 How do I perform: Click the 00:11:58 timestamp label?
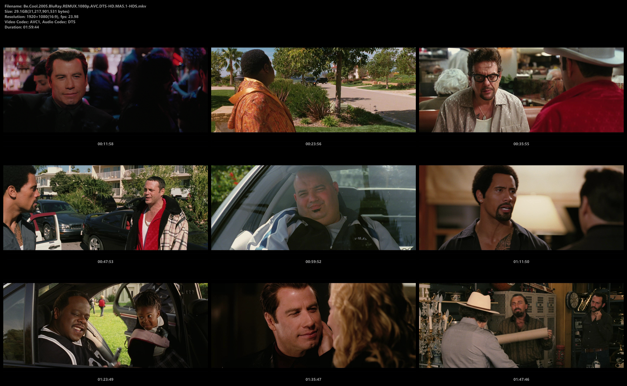[105, 144]
